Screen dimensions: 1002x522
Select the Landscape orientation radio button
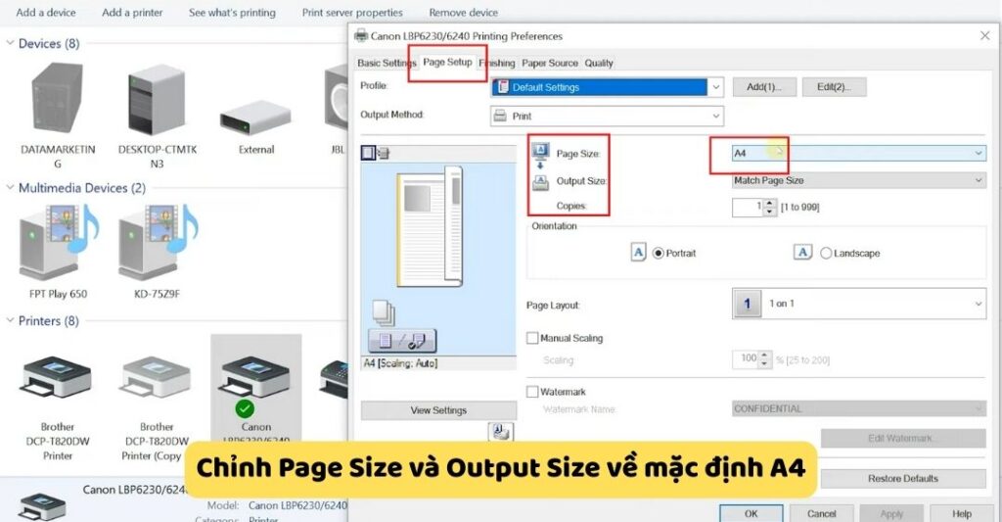826,253
